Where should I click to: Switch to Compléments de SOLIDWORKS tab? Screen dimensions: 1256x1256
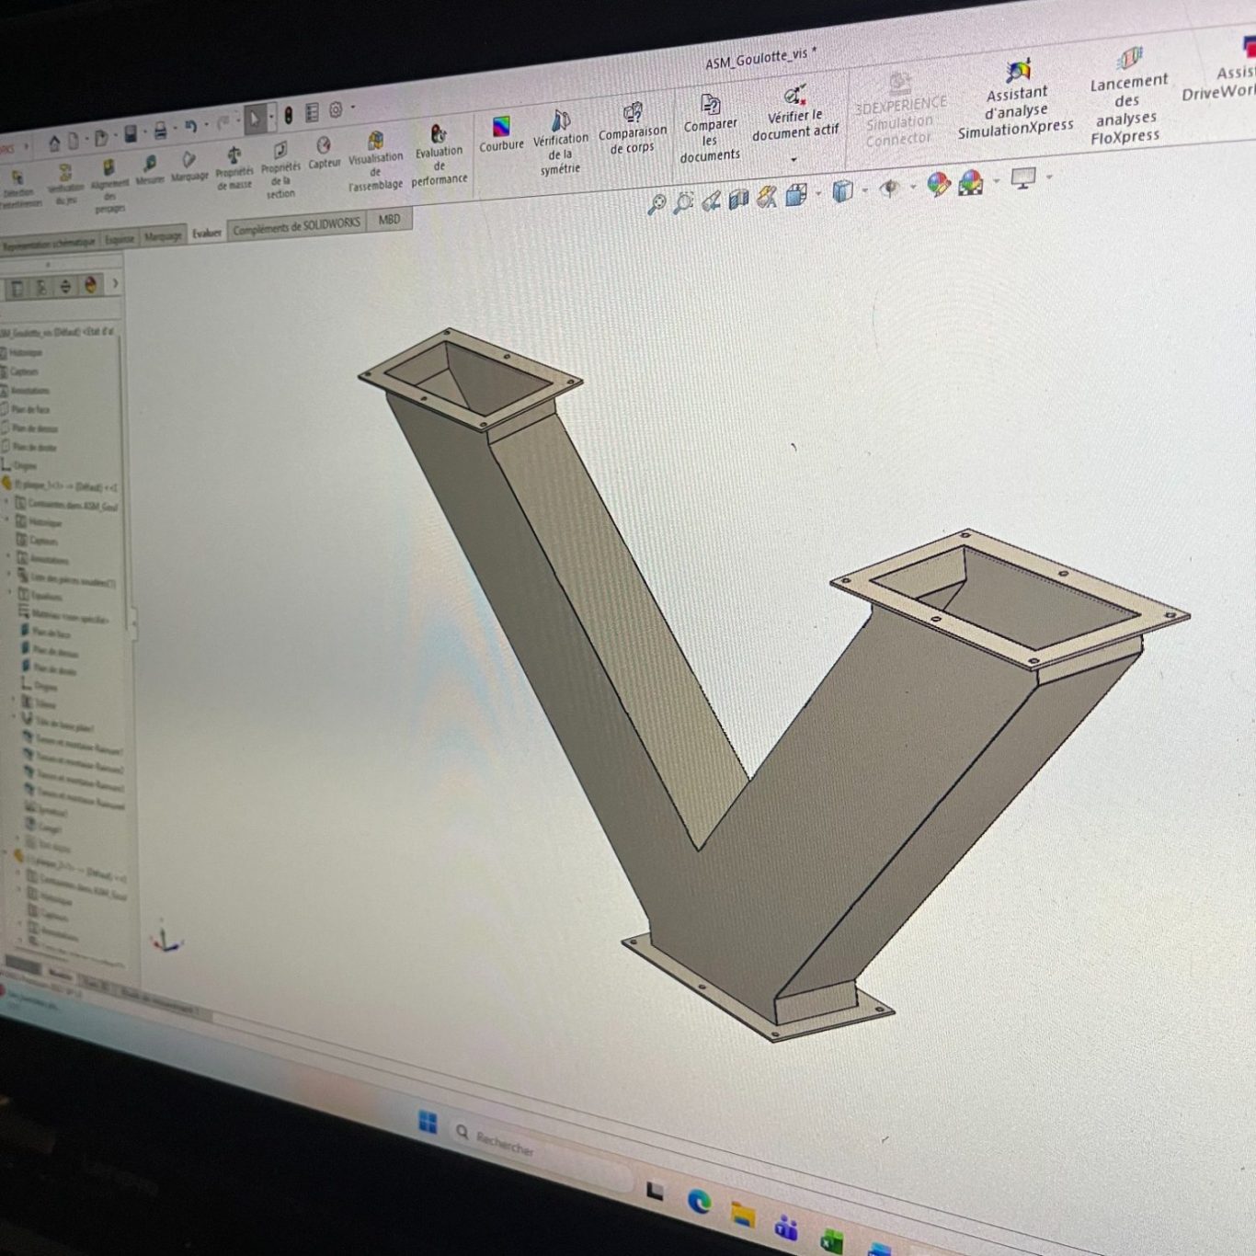(296, 226)
